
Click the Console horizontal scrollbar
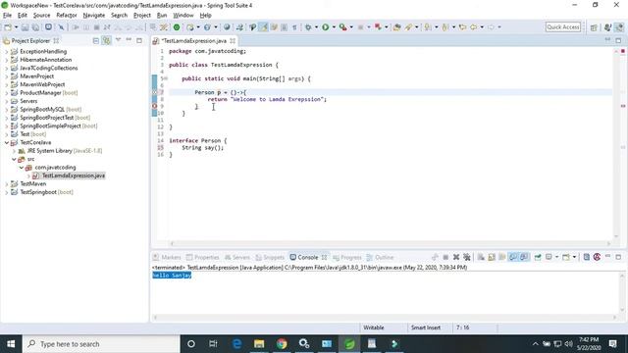tap(386, 318)
